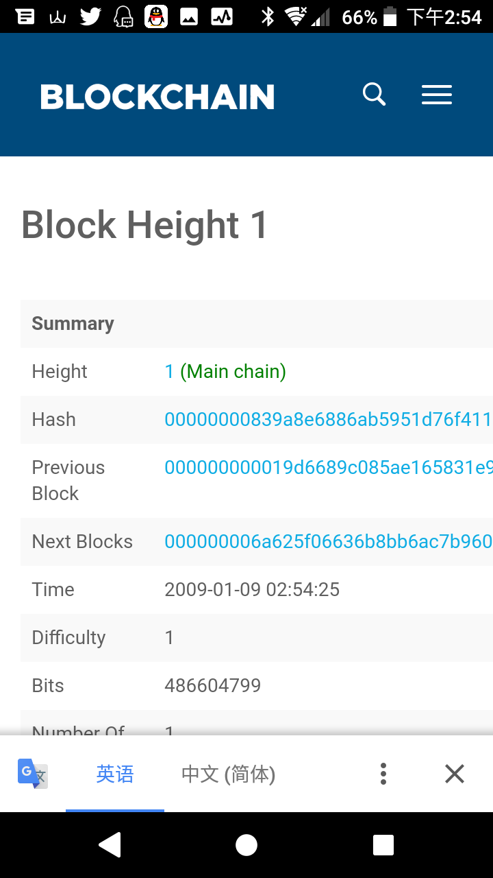Open the hamburger navigation menu

(437, 95)
